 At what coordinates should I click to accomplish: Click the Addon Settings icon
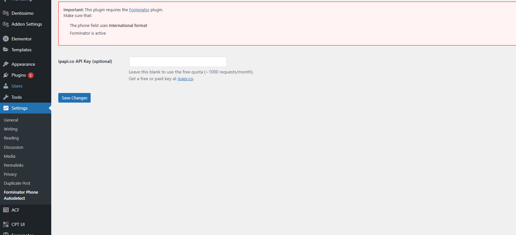click(x=6, y=24)
